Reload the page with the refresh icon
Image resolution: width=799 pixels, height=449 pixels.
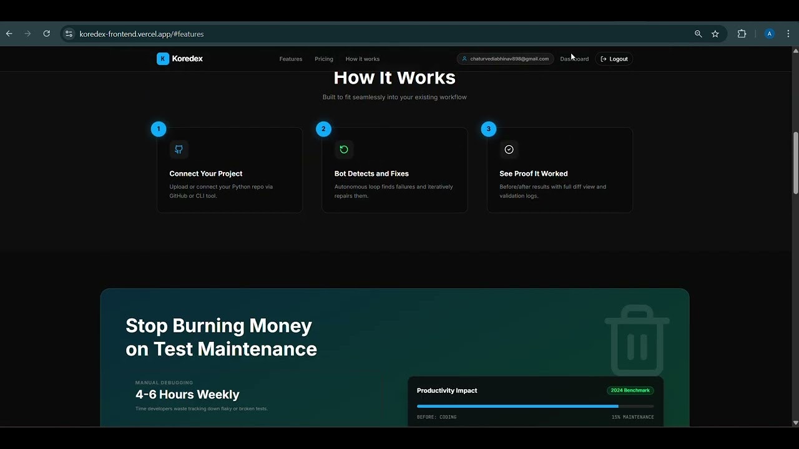coord(46,34)
